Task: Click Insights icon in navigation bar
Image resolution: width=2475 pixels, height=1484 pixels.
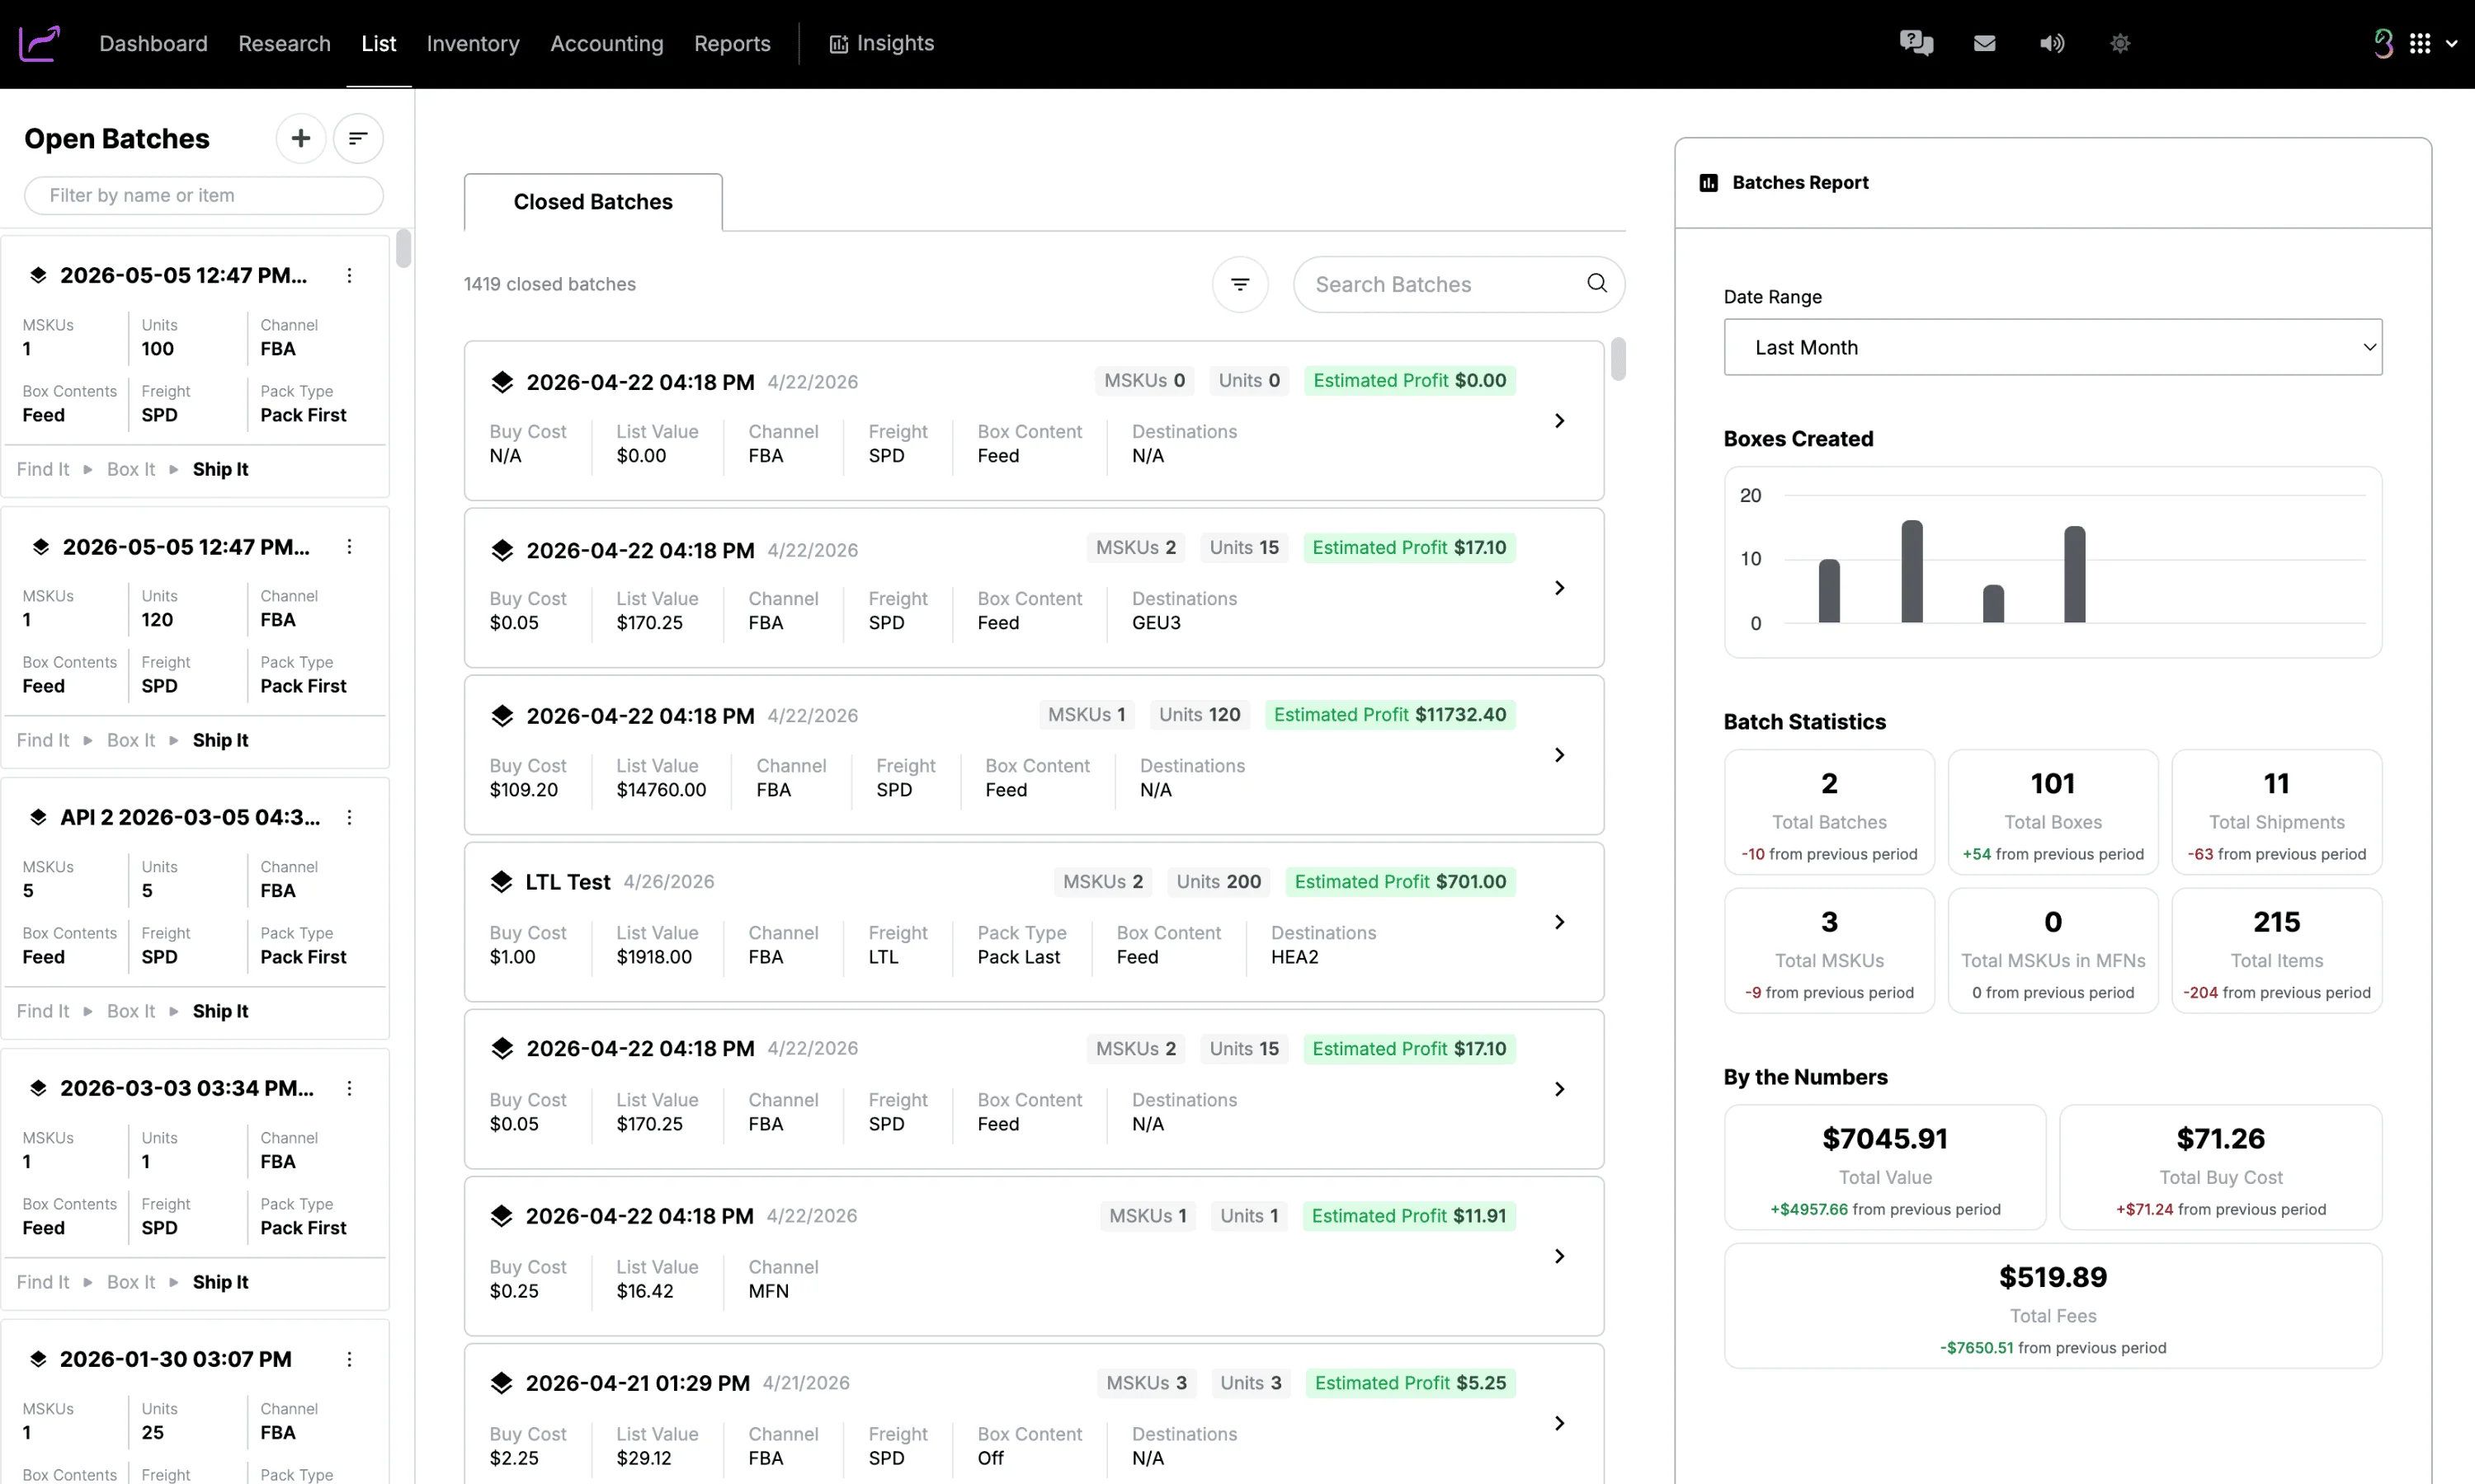Action: [838, 43]
